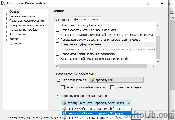Screen dimensions: 175x120
Task: Uncheck Дополнительно переключать по checkbox
Action: [x=59, y=96]
